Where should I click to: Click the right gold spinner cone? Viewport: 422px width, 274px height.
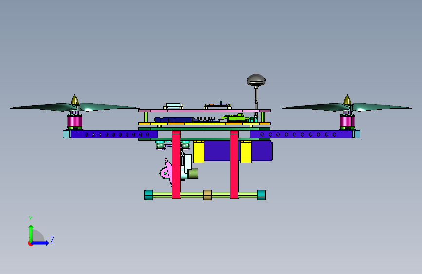[x=347, y=99]
